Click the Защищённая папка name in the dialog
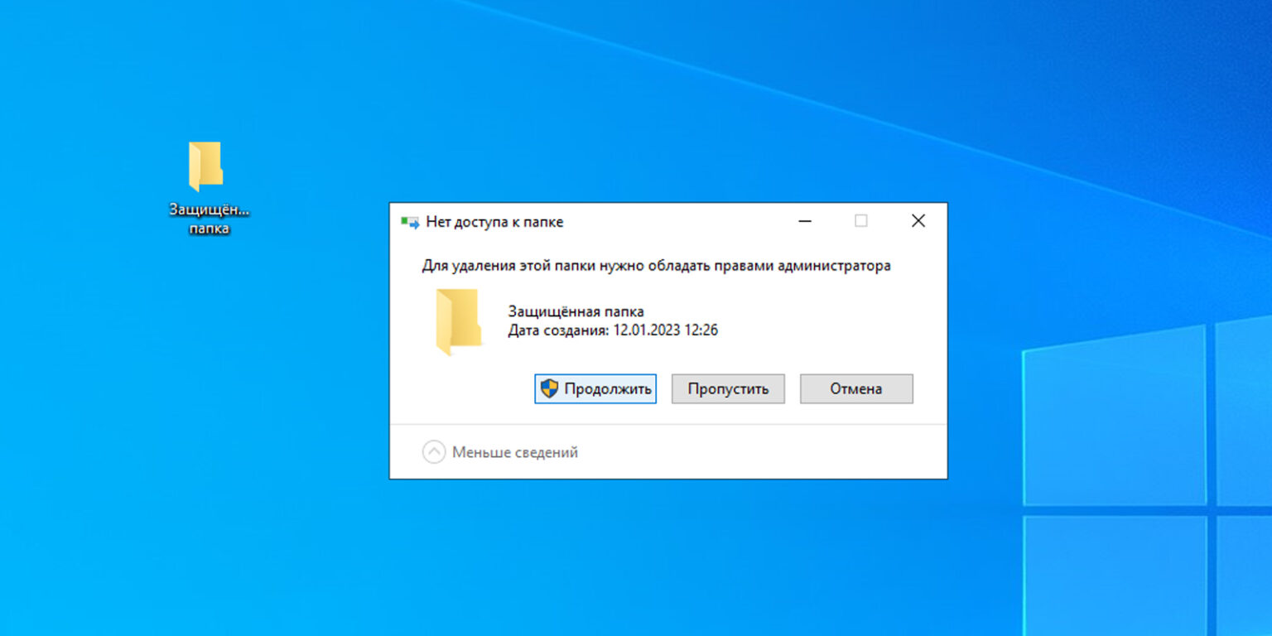 click(x=576, y=311)
